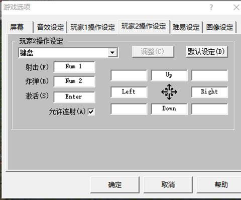This screenshot has width=241, height=200.
Task: Click the empty up-right diagonal key field
Action: 209,75
